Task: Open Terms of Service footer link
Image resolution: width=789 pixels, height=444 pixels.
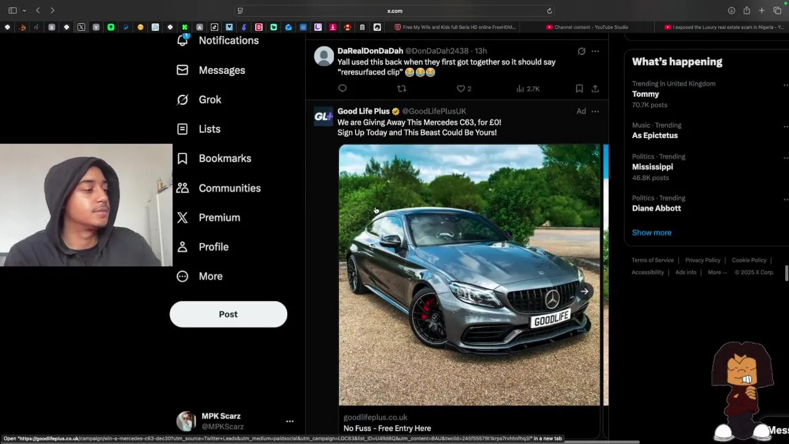Action: [x=653, y=260]
